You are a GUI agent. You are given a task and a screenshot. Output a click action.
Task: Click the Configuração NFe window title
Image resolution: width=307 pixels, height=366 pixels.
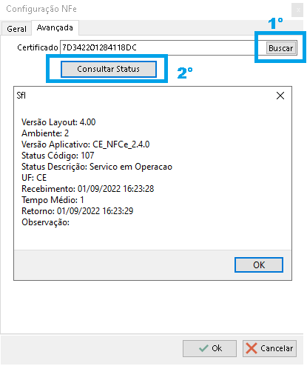(41, 9)
